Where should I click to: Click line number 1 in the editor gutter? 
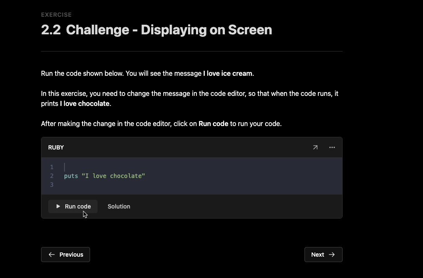52,167
